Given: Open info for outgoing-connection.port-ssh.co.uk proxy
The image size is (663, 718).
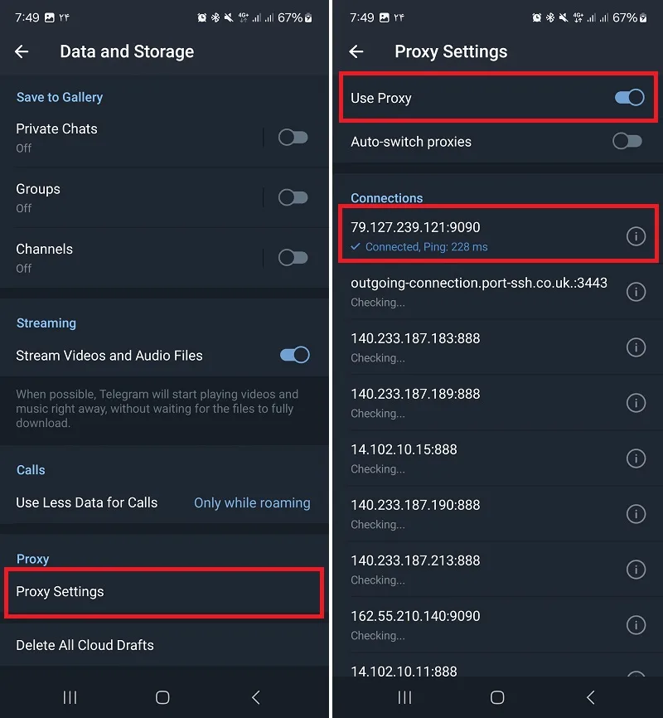Looking at the screenshot, I should click(636, 292).
